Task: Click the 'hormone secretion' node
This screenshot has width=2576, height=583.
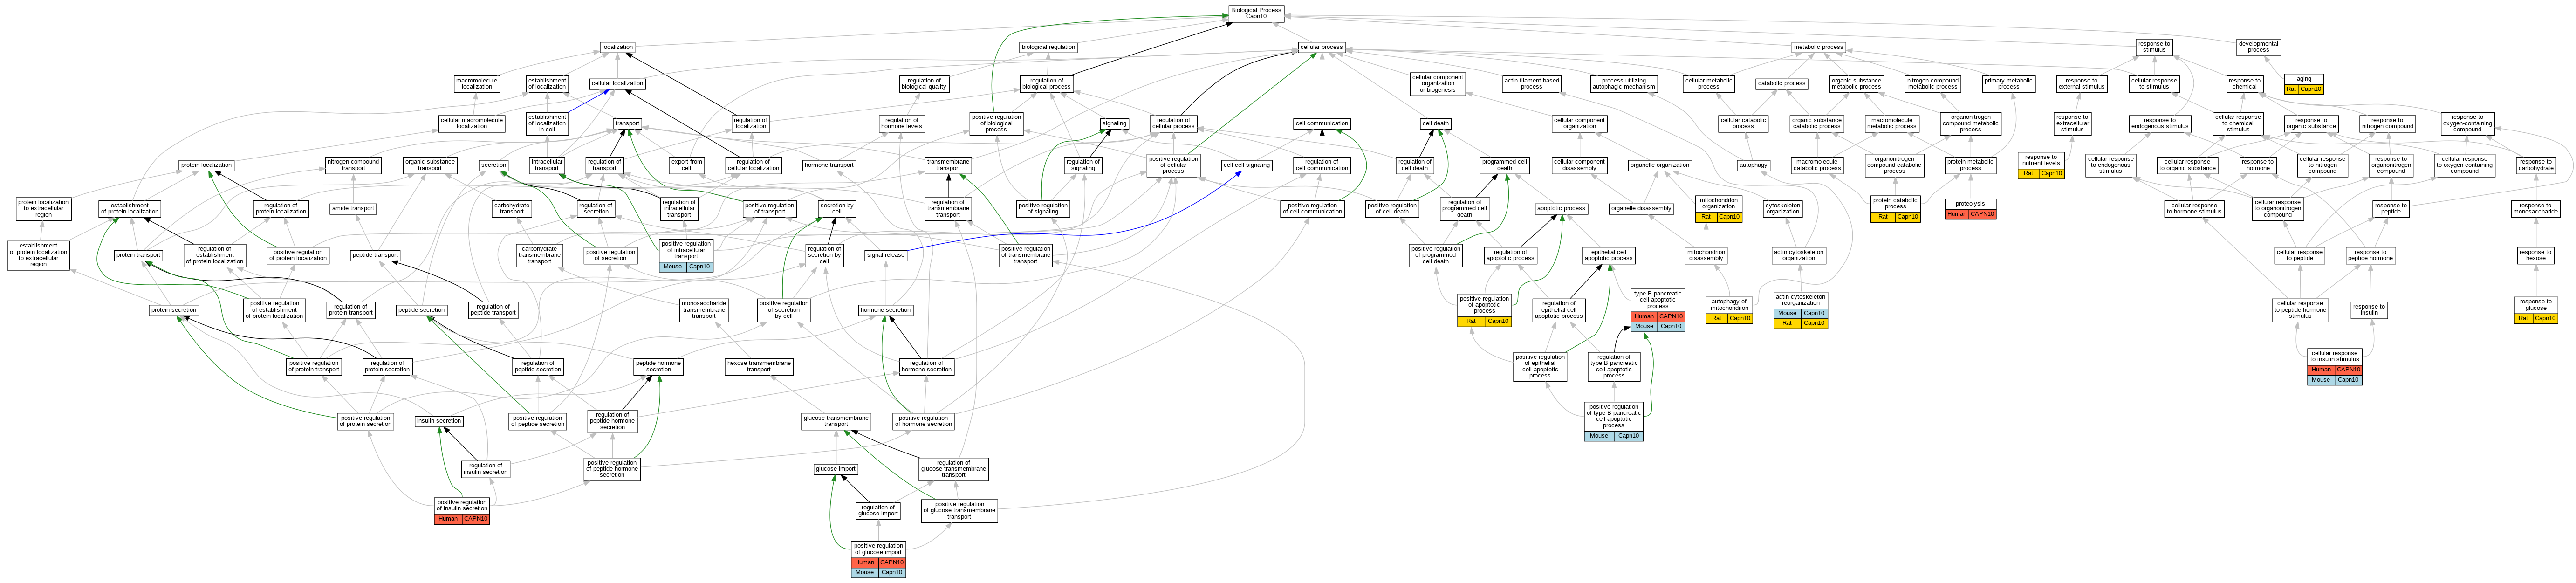Action: point(886,310)
